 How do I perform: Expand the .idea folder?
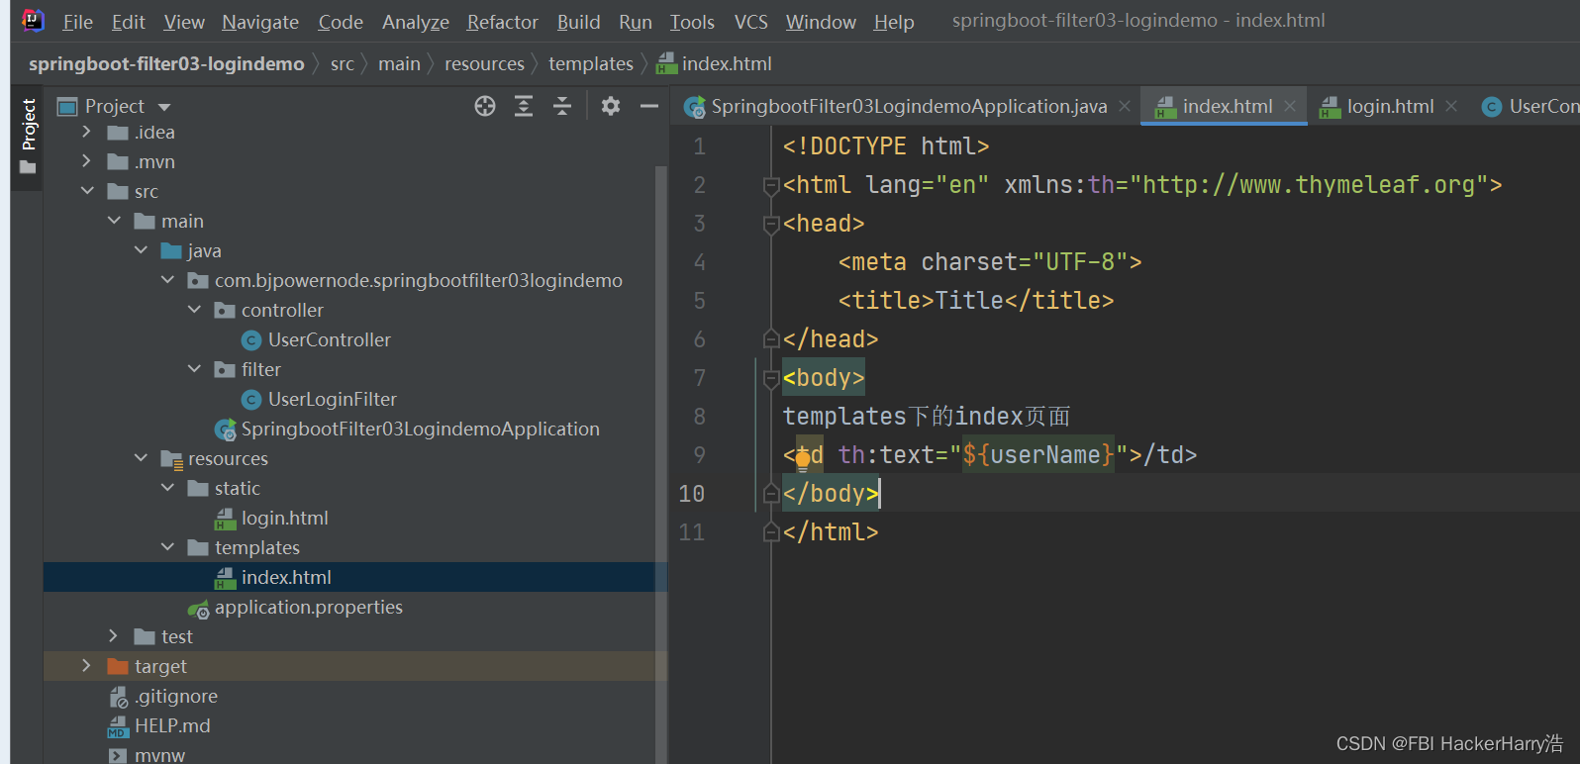tap(87, 132)
